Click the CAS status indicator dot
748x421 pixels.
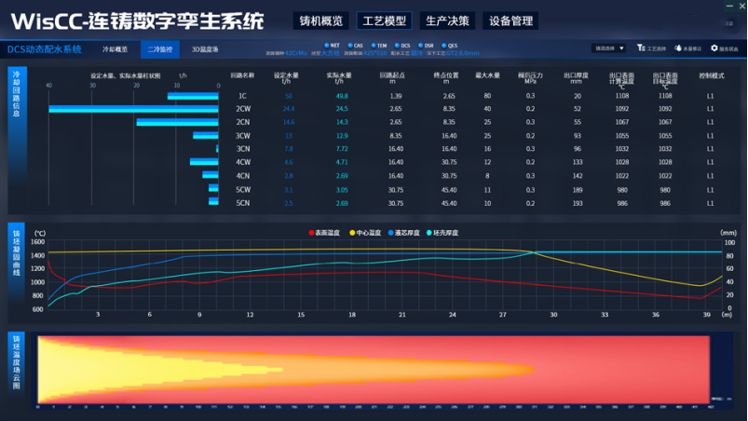[350, 45]
